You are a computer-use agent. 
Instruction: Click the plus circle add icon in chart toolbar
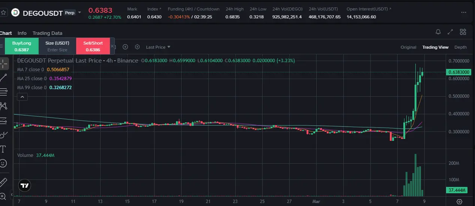pyautogui.click(x=125, y=47)
